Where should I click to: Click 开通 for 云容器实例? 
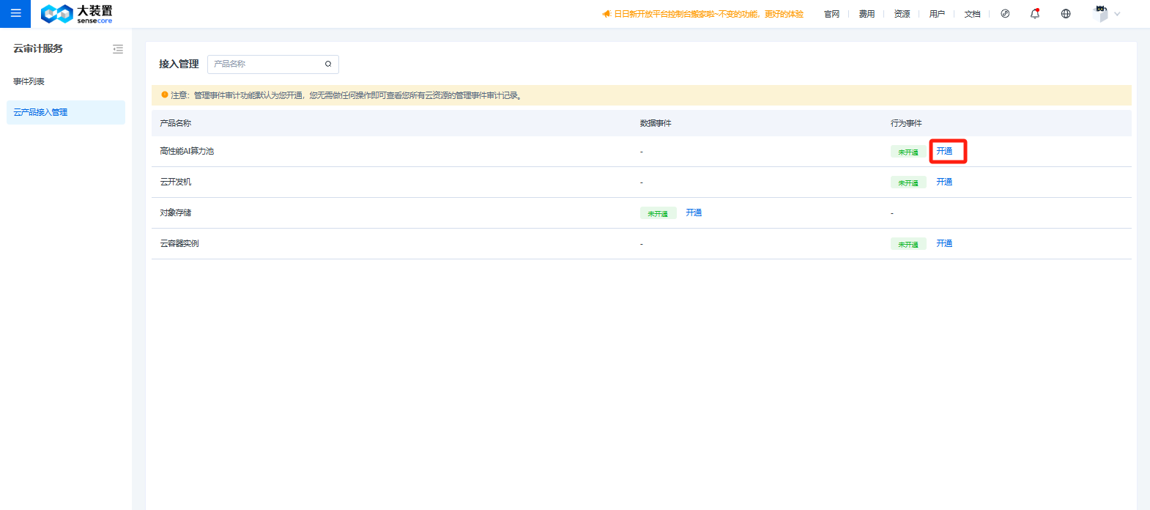coord(944,243)
